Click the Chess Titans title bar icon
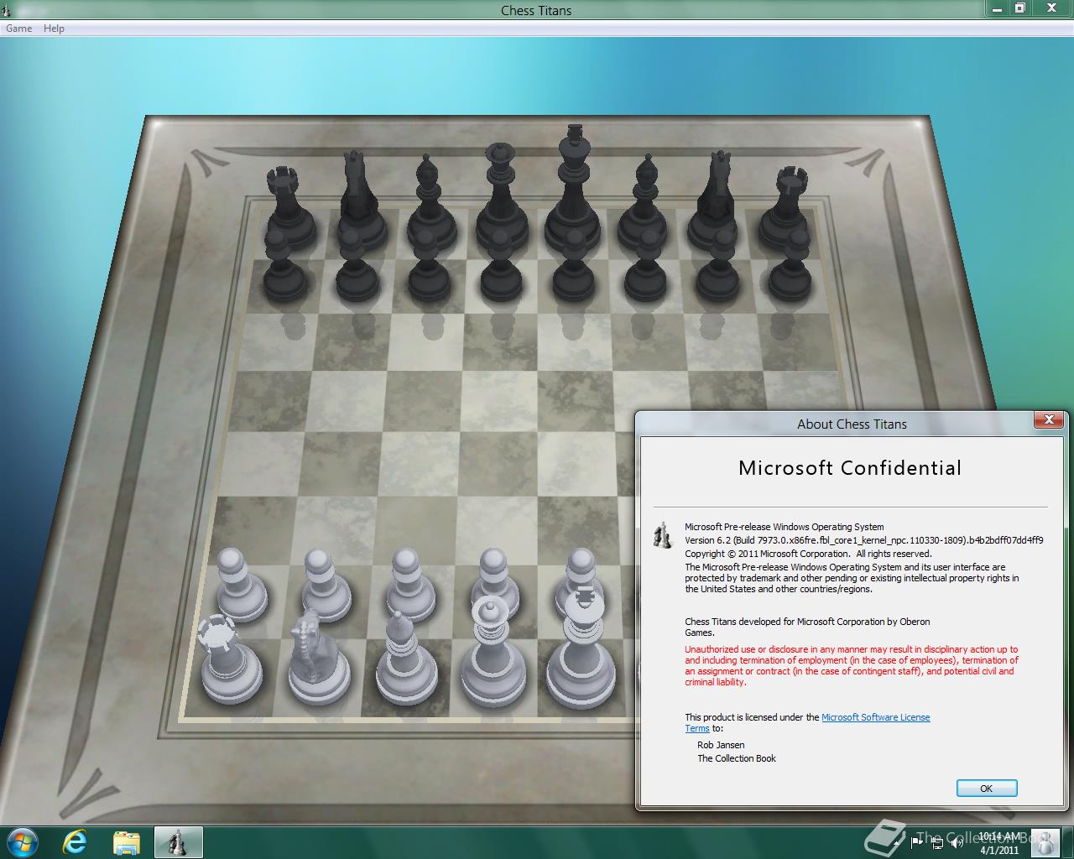The image size is (1074, 859). coord(8,9)
